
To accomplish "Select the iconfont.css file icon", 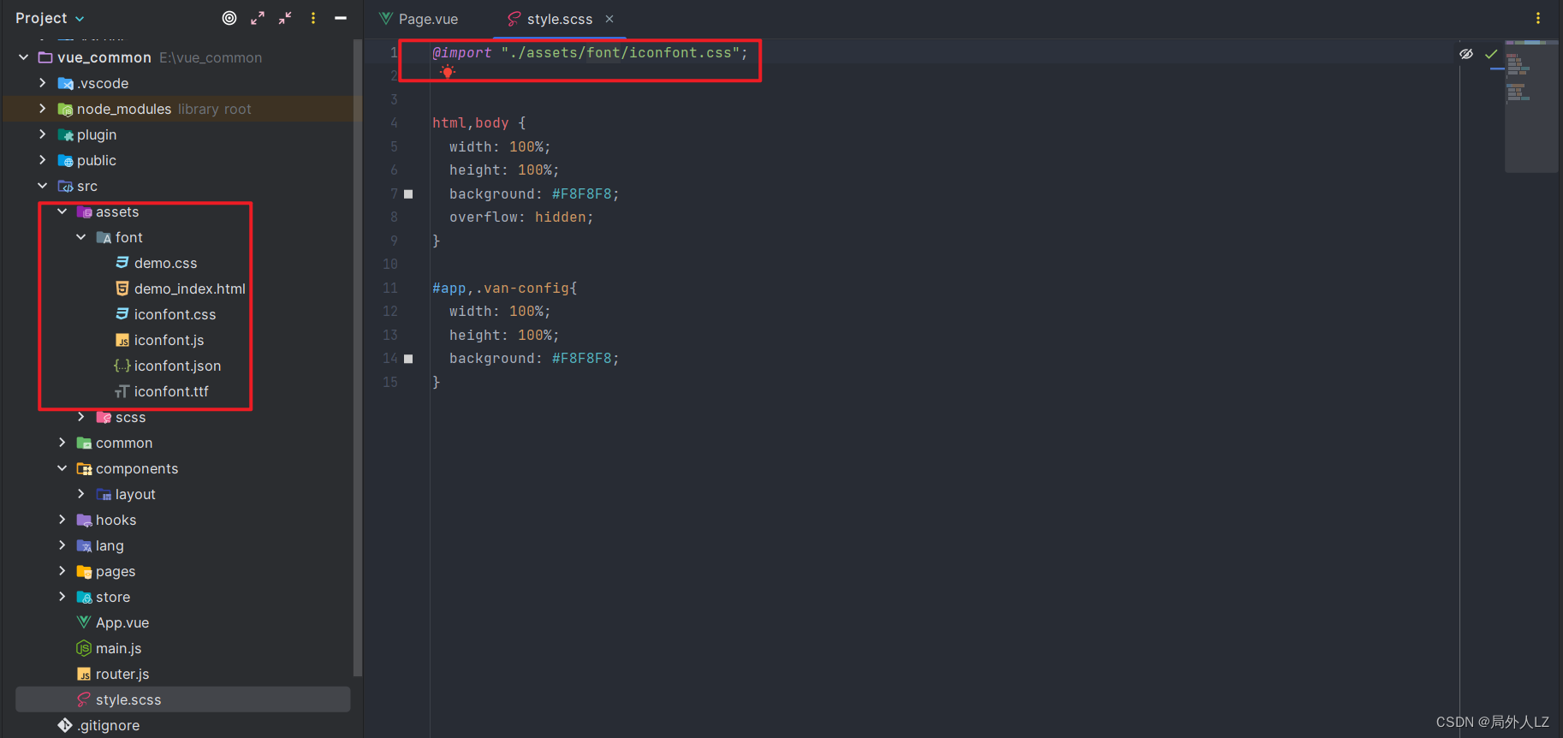I will point(122,314).
